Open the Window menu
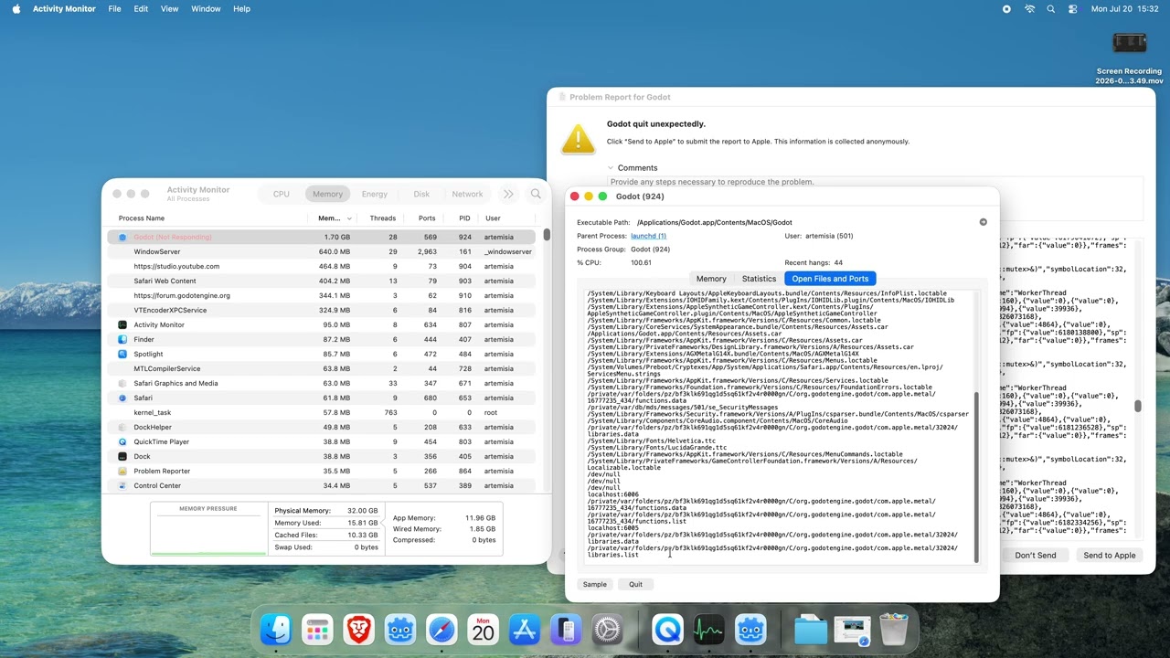 (206, 9)
